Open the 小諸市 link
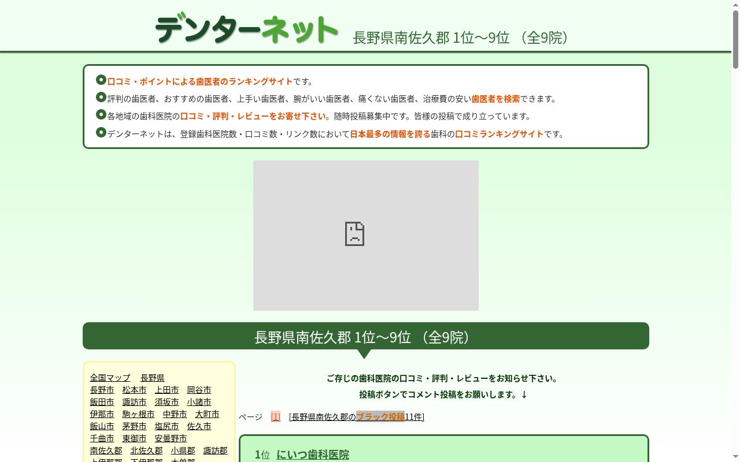 [x=199, y=402]
